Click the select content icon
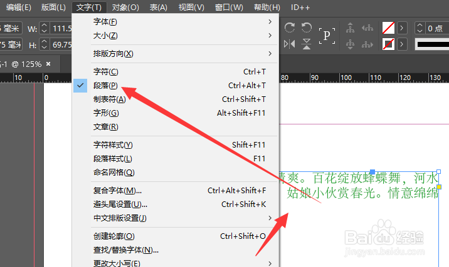The width and height of the screenshot is (449, 267). pyautogui.click(x=350, y=44)
